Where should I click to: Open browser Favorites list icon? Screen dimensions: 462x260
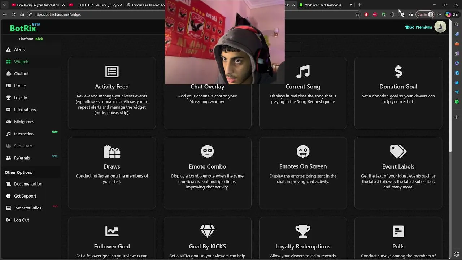(411, 14)
